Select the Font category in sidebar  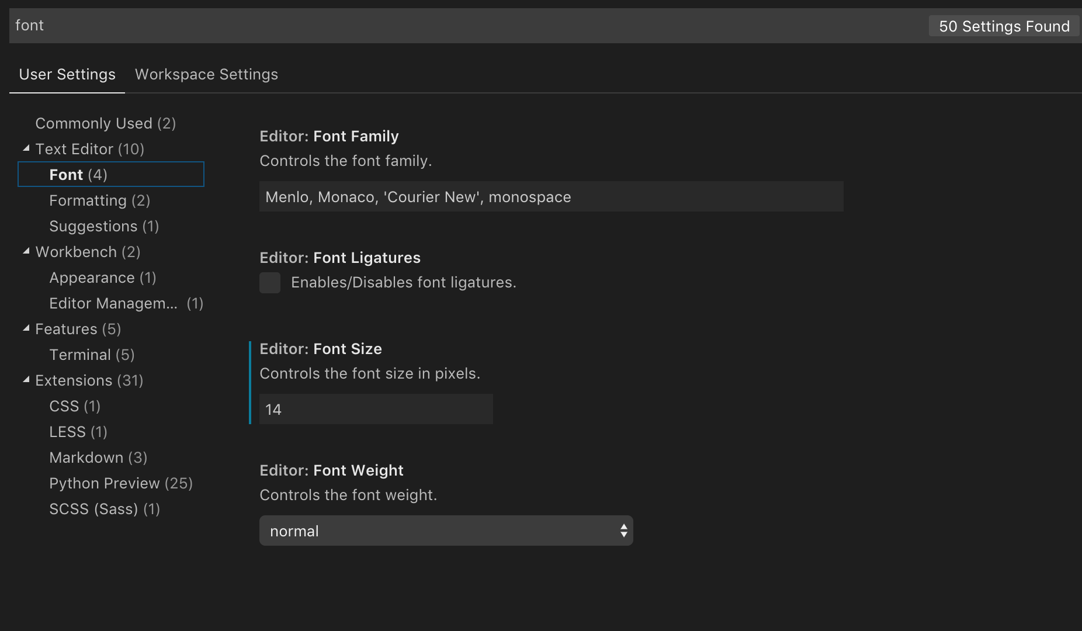coord(79,174)
